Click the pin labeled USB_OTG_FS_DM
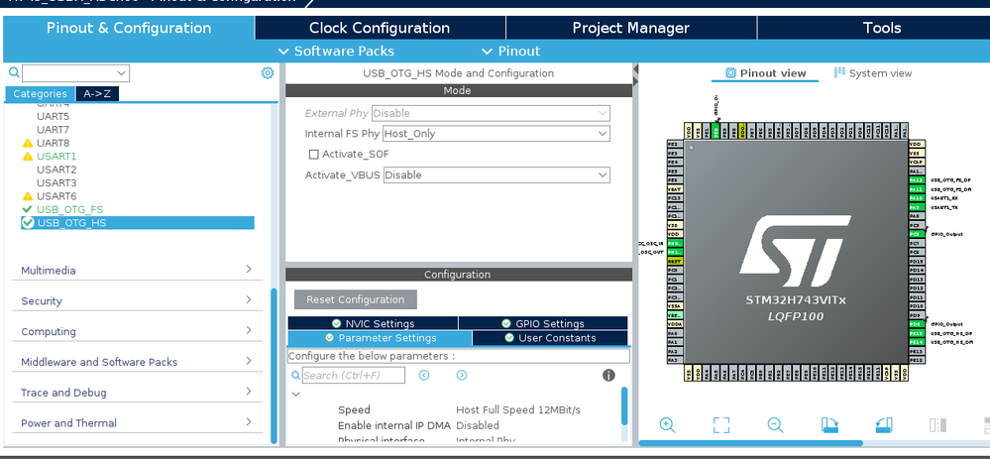Screen dimensions: 990x459 point(916,188)
